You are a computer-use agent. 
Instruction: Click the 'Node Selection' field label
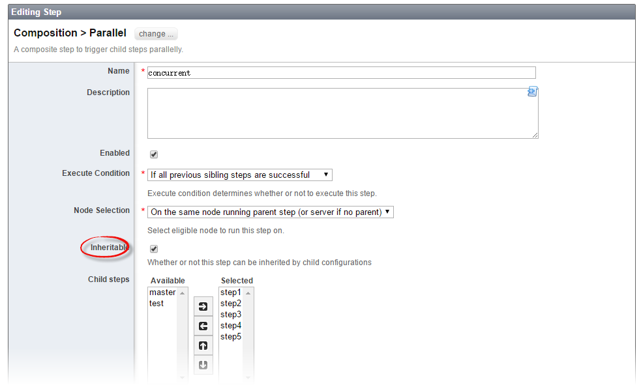tap(102, 210)
